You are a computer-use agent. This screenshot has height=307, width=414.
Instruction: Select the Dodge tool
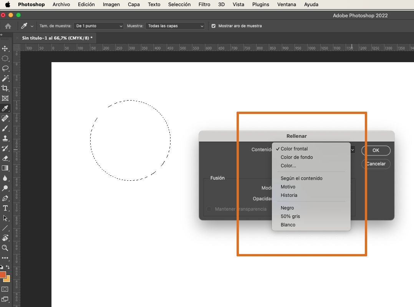tap(5, 188)
